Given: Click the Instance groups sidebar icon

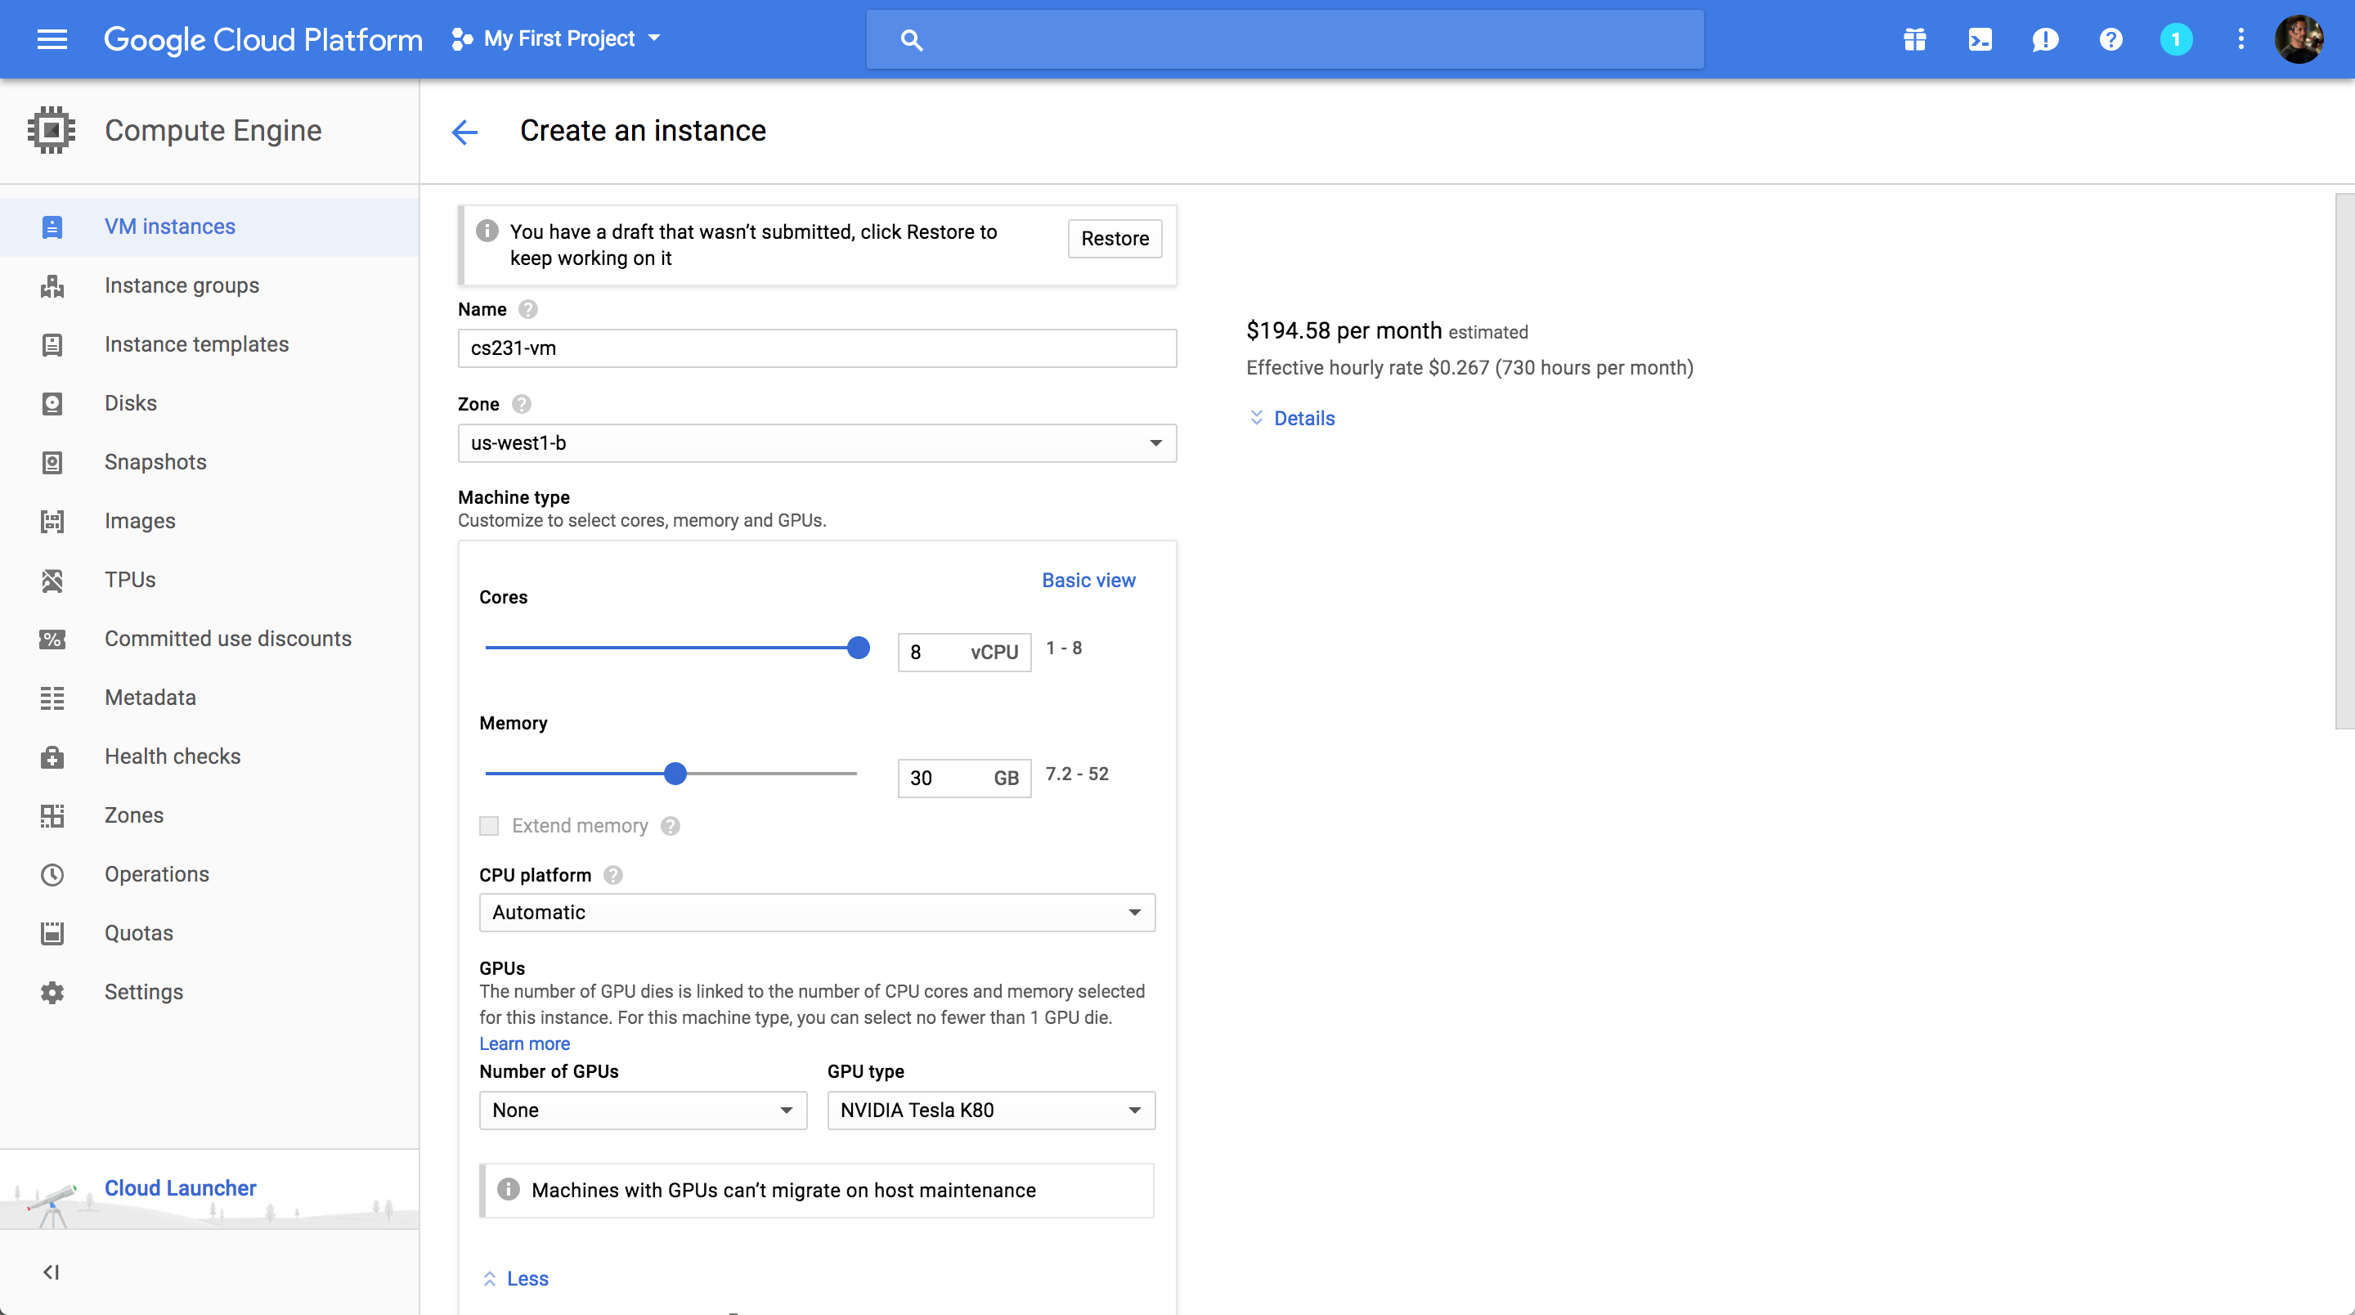Looking at the screenshot, I should [52, 286].
